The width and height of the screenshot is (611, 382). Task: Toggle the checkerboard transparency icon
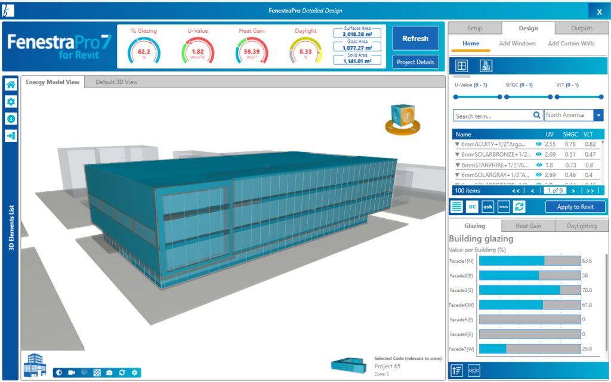click(97, 372)
